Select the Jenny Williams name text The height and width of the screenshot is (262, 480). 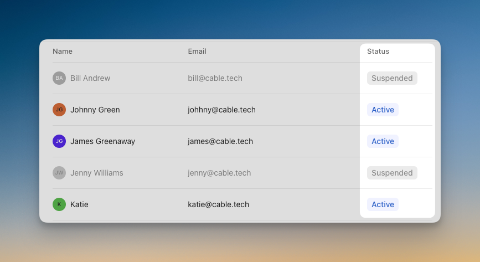click(97, 173)
